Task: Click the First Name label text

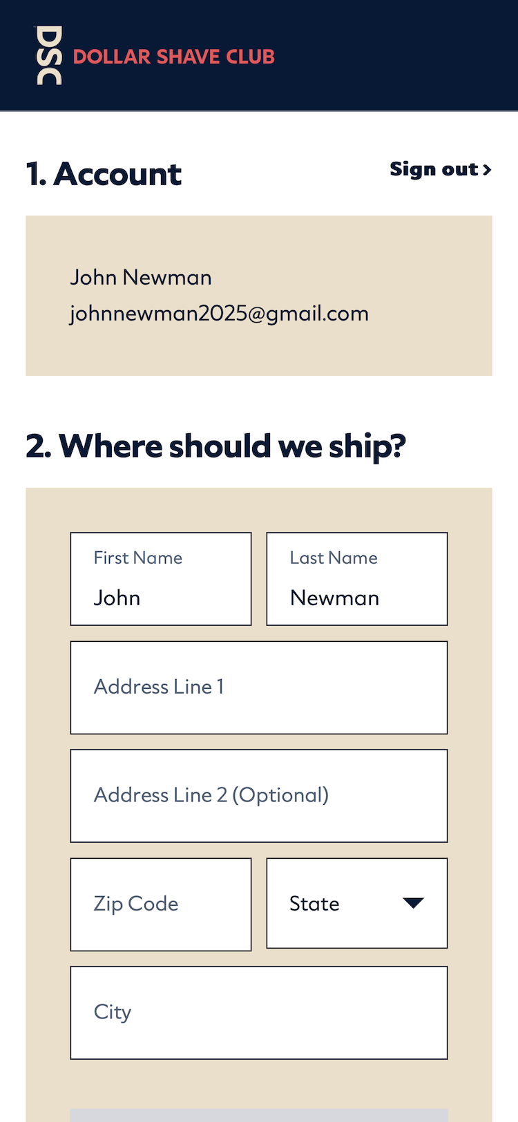Action: click(138, 558)
